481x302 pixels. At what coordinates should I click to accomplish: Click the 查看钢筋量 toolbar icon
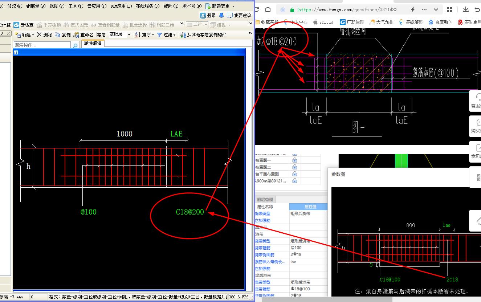[x=94, y=25]
